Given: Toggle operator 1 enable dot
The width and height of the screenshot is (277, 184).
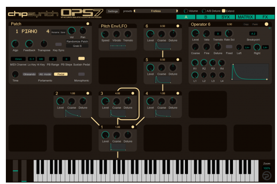Looking at the screenshot, I should pos(133,127).
